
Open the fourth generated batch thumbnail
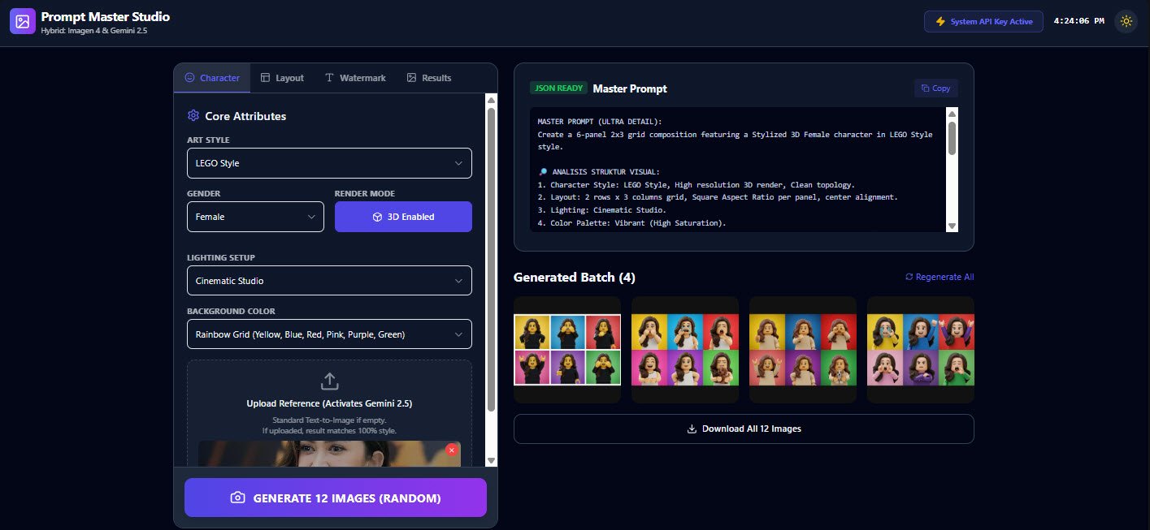921,349
